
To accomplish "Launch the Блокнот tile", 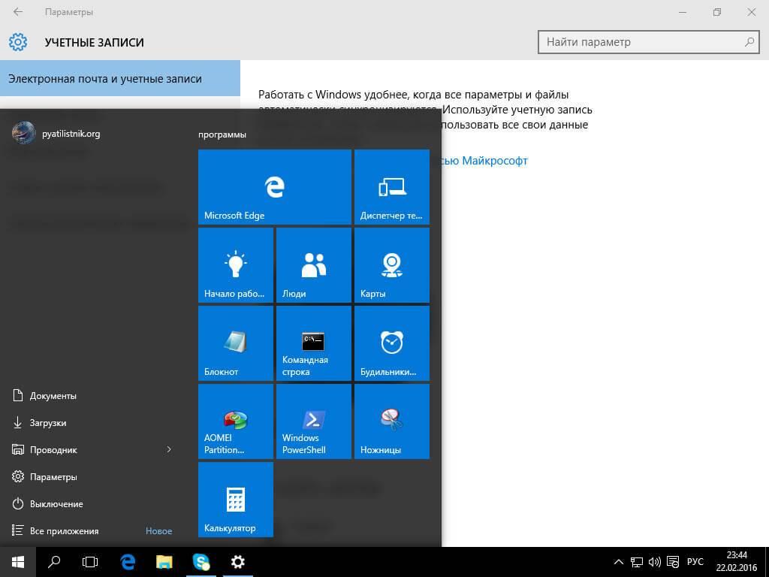I will coord(235,343).
